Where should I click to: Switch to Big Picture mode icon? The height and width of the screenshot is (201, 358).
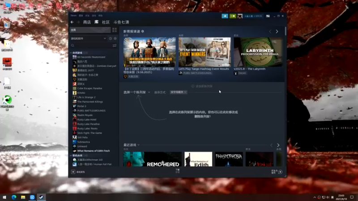(268, 16)
